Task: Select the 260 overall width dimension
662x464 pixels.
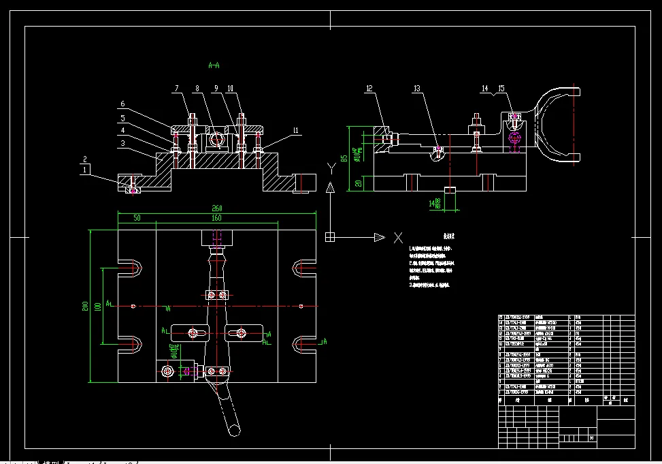Action: point(216,208)
